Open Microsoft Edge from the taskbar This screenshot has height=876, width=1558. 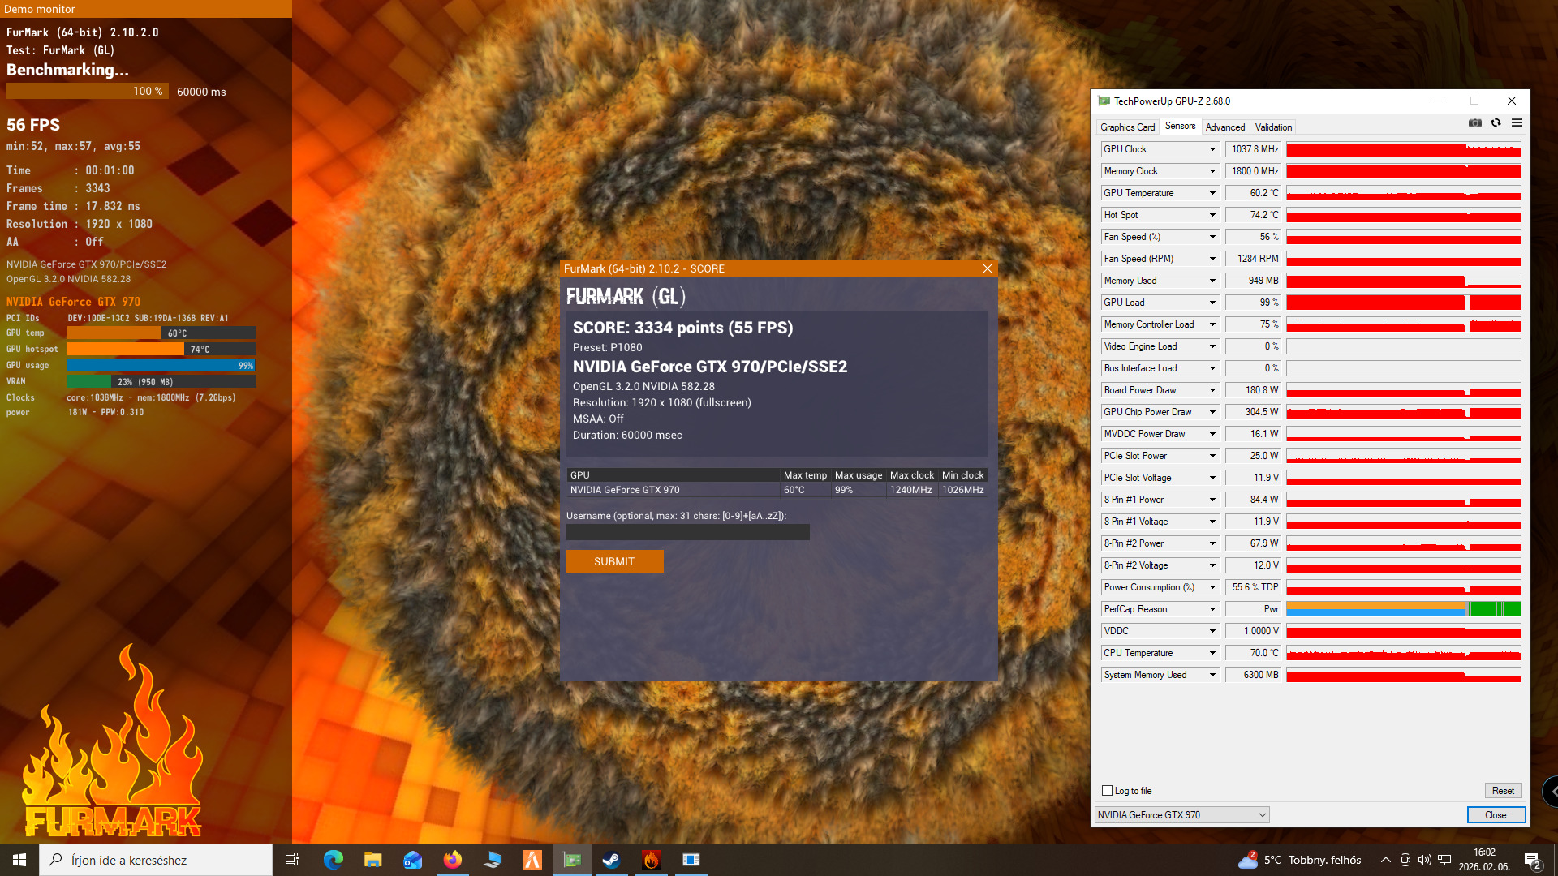[333, 860]
